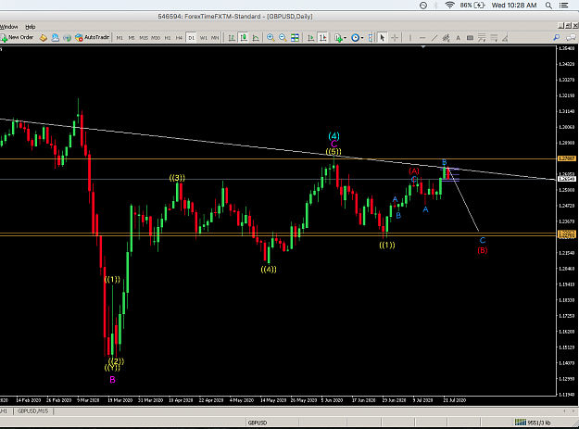579x429 pixels.
Task: Click the New Order button
Action: (x=17, y=38)
